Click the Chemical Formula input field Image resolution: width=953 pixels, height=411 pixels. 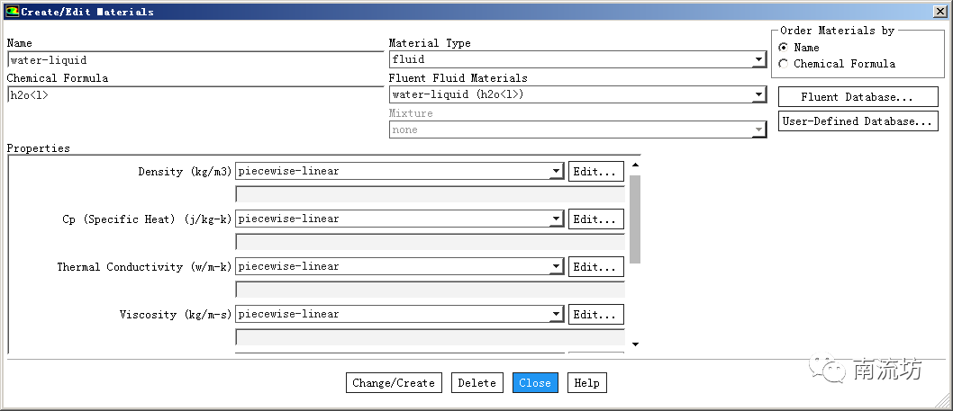(x=195, y=95)
